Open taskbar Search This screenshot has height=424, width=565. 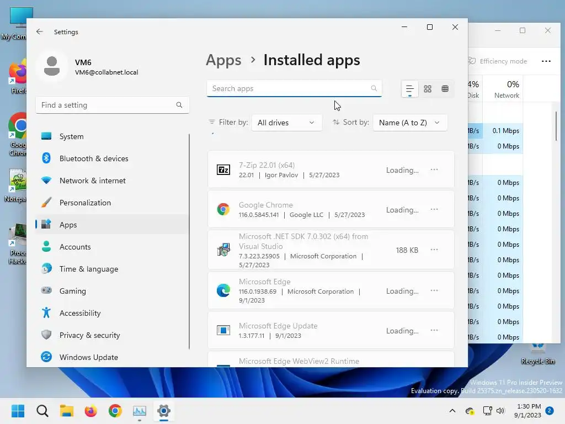(42, 411)
